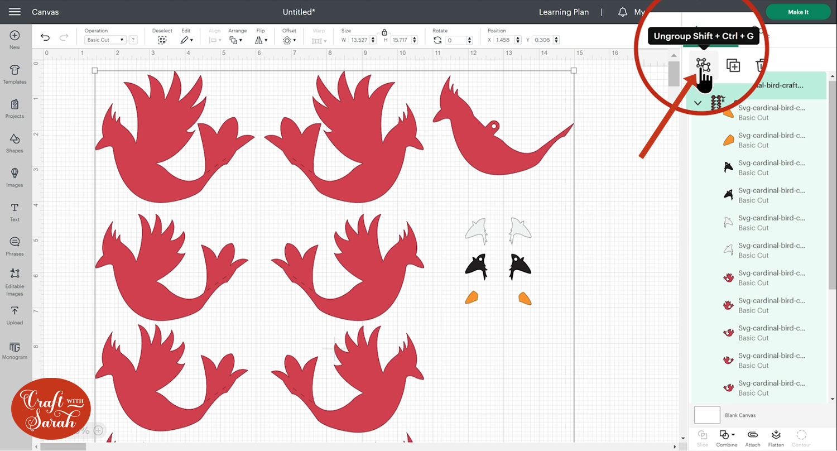
Task: Toggle the size proportions lock
Action: click(384, 32)
